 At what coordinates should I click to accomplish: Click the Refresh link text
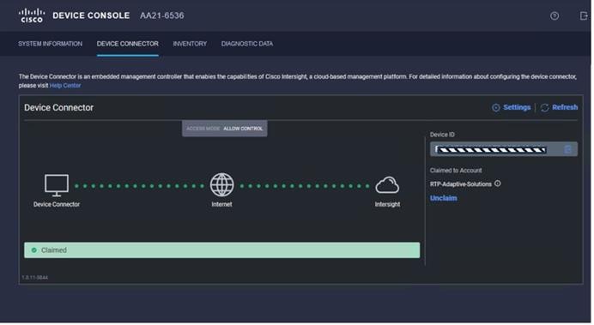[565, 107]
